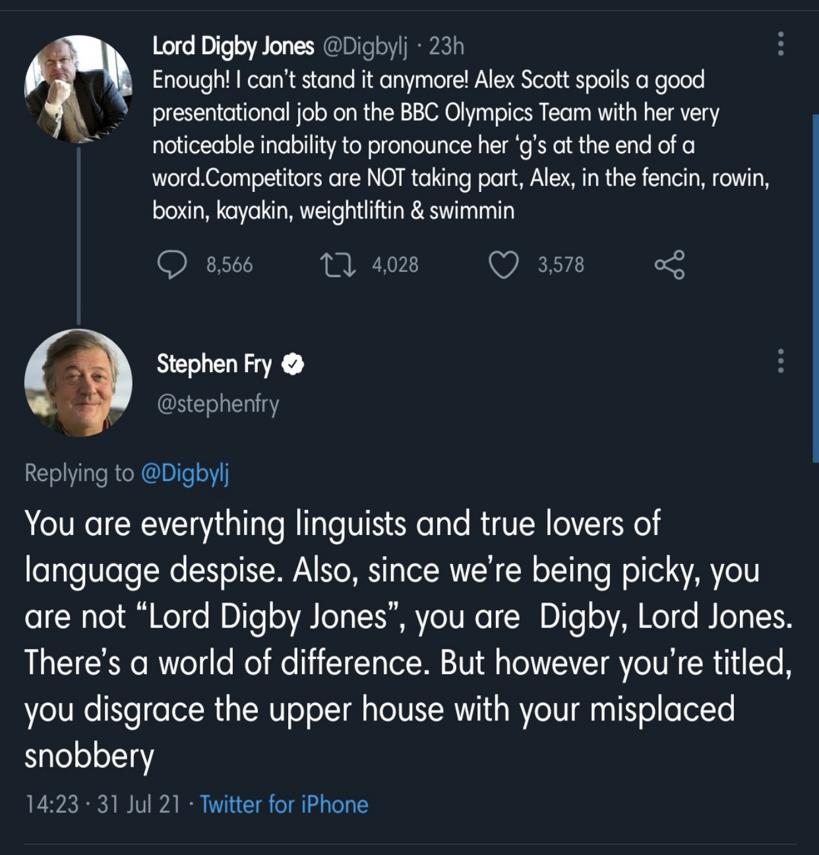View the 8,566 replies count
The image size is (819, 855).
pos(229,265)
